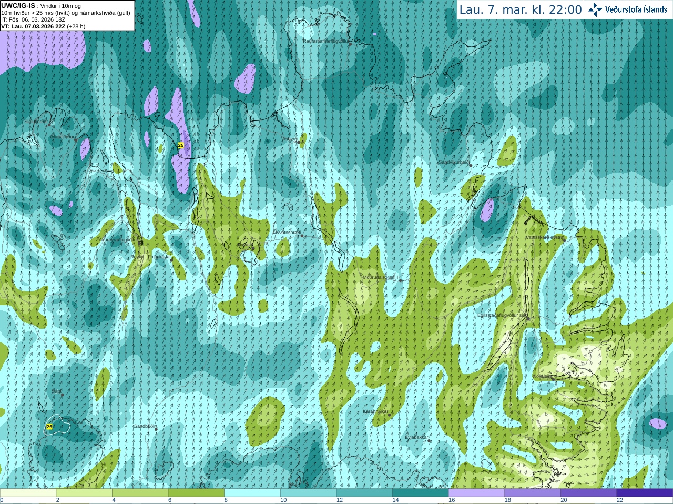Screen dimensions: 673x504
Task: Click the 'VT: Lau. 07.03.2026 22Z' line
Action: 33,26
